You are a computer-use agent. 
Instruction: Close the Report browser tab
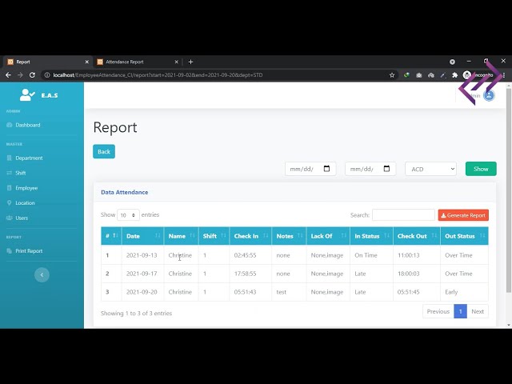86,62
